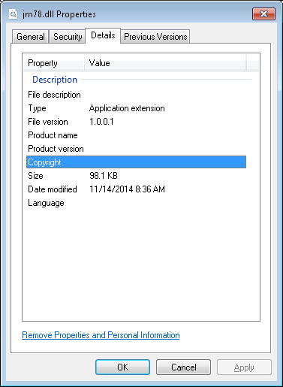Select the Product version row
Image resolution: width=283 pixels, height=387 pixels.
coord(136,149)
